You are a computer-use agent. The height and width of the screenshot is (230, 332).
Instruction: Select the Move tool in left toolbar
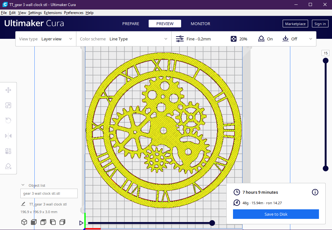click(x=8, y=90)
